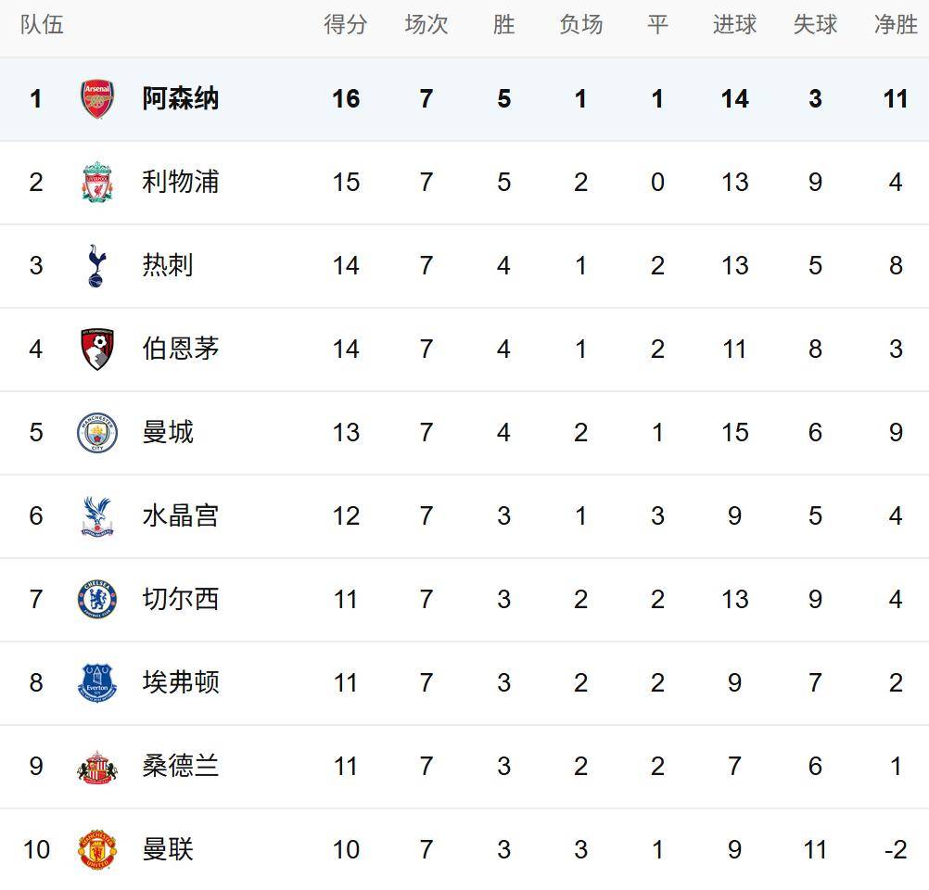Click the Sunderland club crest icon
The image size is (929, 890).
97,767
